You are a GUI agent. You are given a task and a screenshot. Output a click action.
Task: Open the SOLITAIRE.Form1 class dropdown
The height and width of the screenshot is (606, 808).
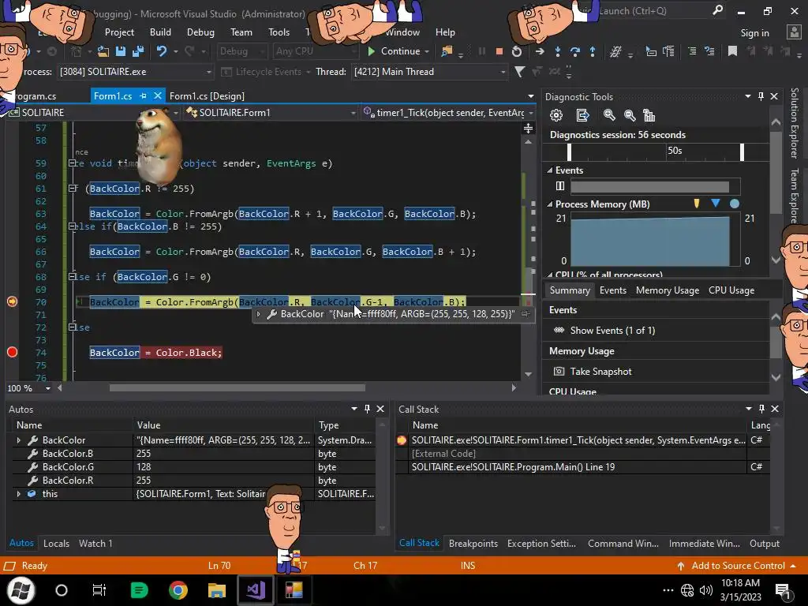(271, 112)
